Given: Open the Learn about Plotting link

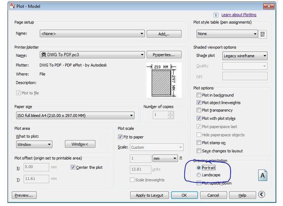Looking at the screenshot, I should (238, 15).
